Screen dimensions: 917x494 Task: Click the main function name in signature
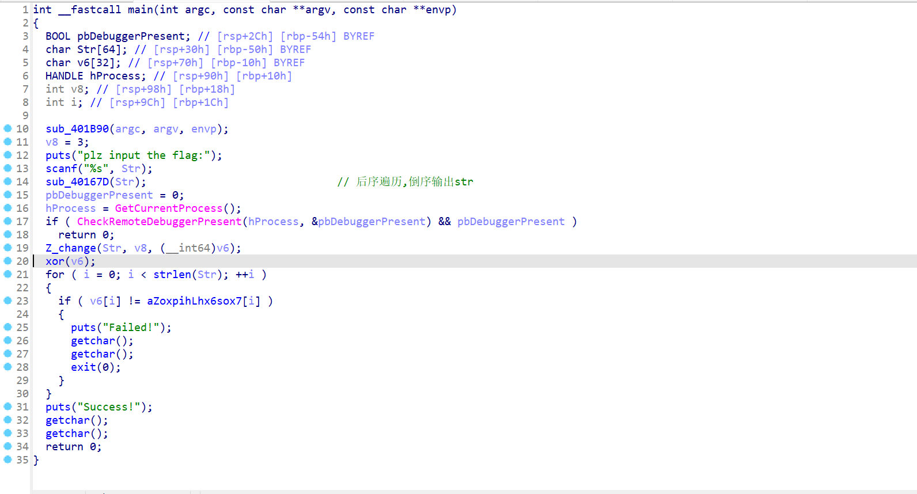[141, 10]
